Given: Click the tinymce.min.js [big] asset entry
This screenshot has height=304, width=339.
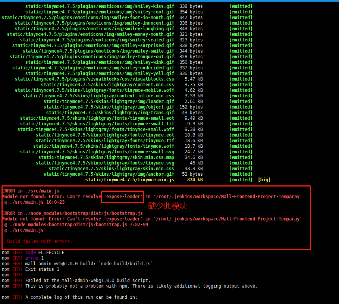Looking at the screenshot, I should 129,179.
